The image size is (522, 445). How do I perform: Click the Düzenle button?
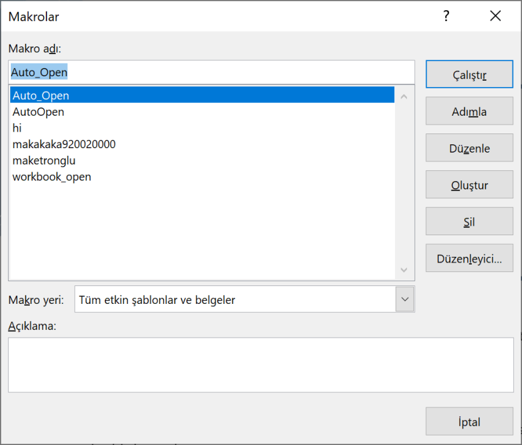point(469,148)
